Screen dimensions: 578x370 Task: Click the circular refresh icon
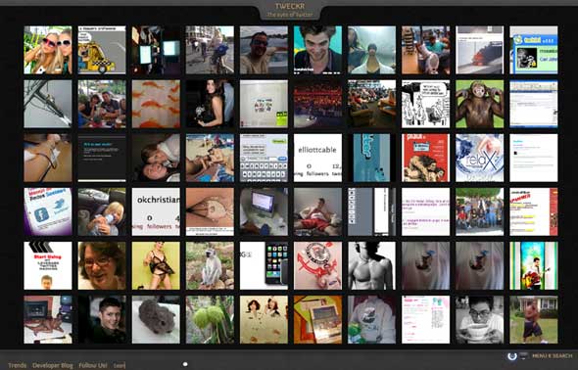coord(511,355)
